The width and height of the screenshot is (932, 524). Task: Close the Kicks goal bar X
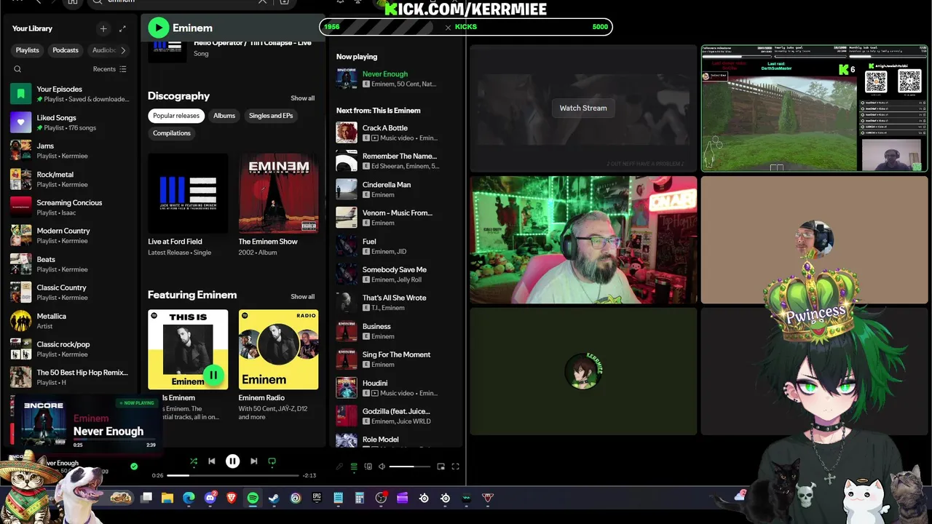click(x=448, y=27)
